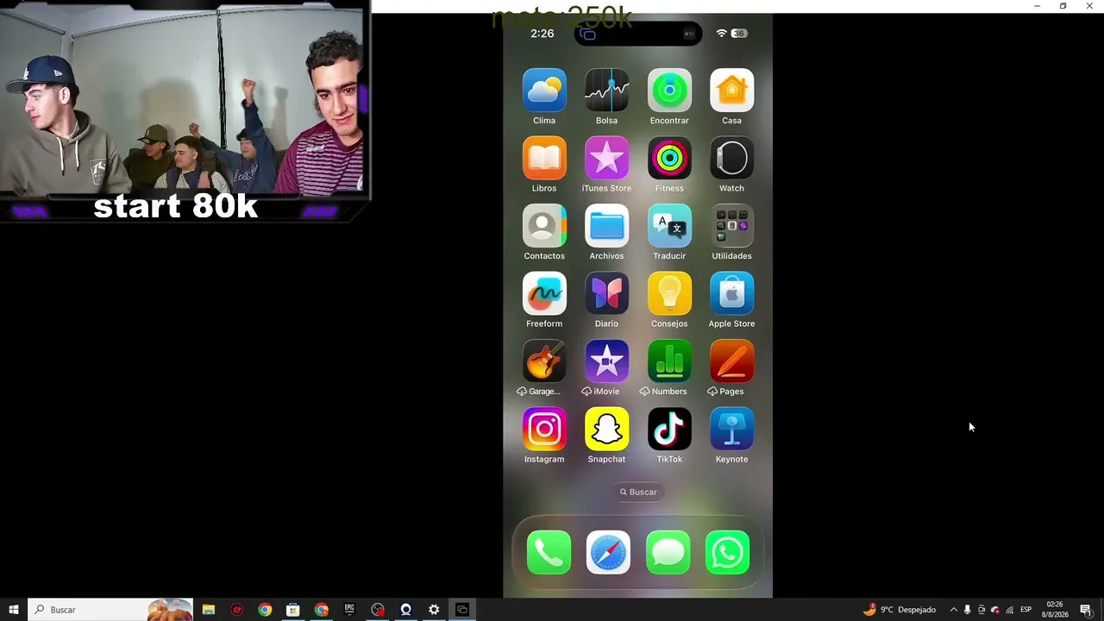The image size is (1104, 621).
Task: Open WhatsApp from the dock
Action: tap(727, 553)
